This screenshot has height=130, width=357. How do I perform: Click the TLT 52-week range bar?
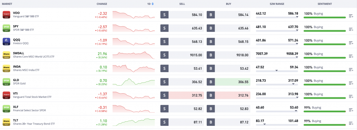(x=277, y=124)
